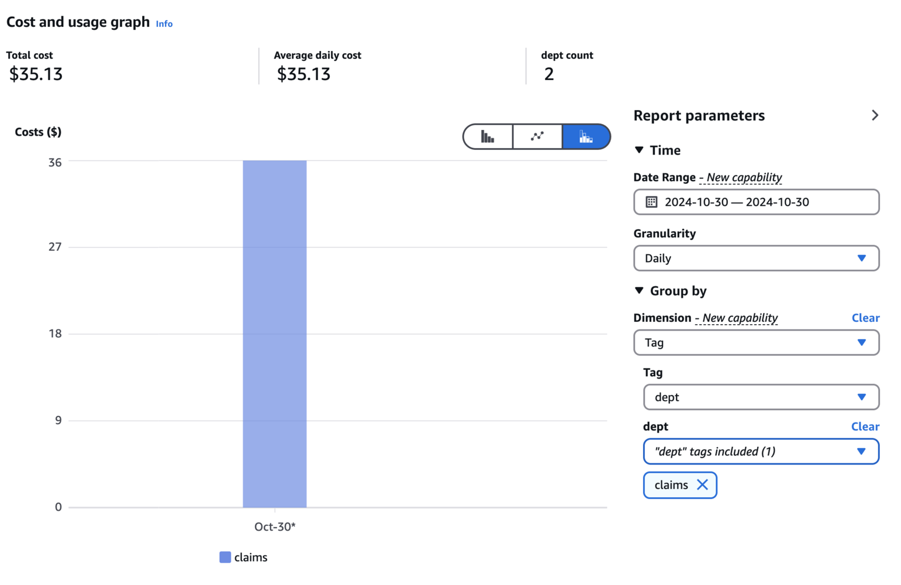Screen dimensions: 901x585
Task: Open the Dimension dropdown showing Tag
Action: tap(756, 342)
